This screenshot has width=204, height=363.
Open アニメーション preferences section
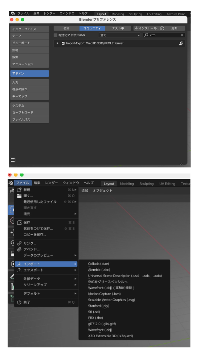tap(30, 64)
